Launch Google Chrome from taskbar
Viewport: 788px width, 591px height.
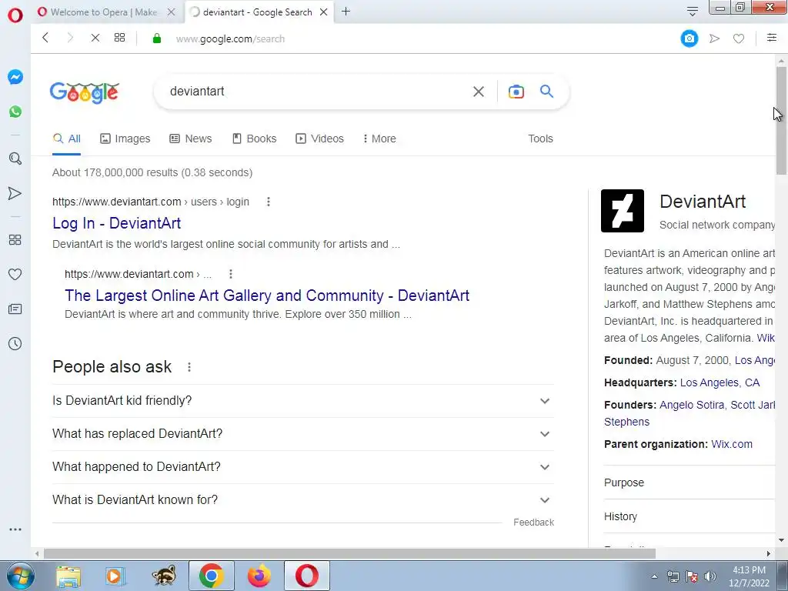211,576
